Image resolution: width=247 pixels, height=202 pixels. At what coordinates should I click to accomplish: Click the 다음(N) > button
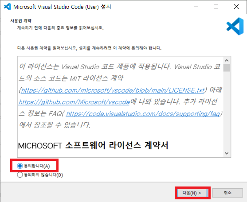(192, 193)
